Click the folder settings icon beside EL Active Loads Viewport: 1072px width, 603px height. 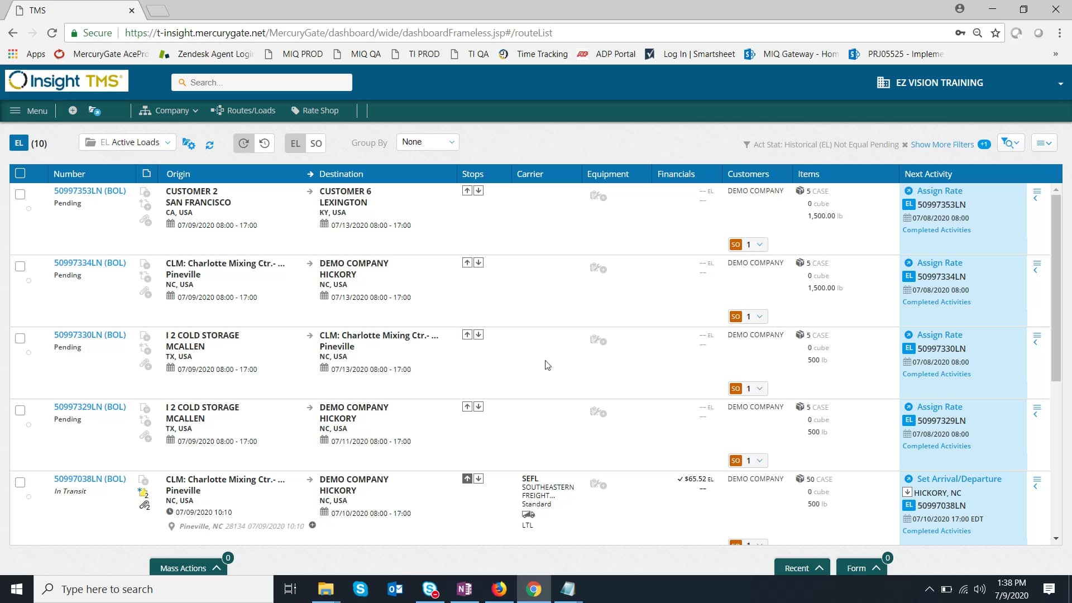tap(188, 143)
